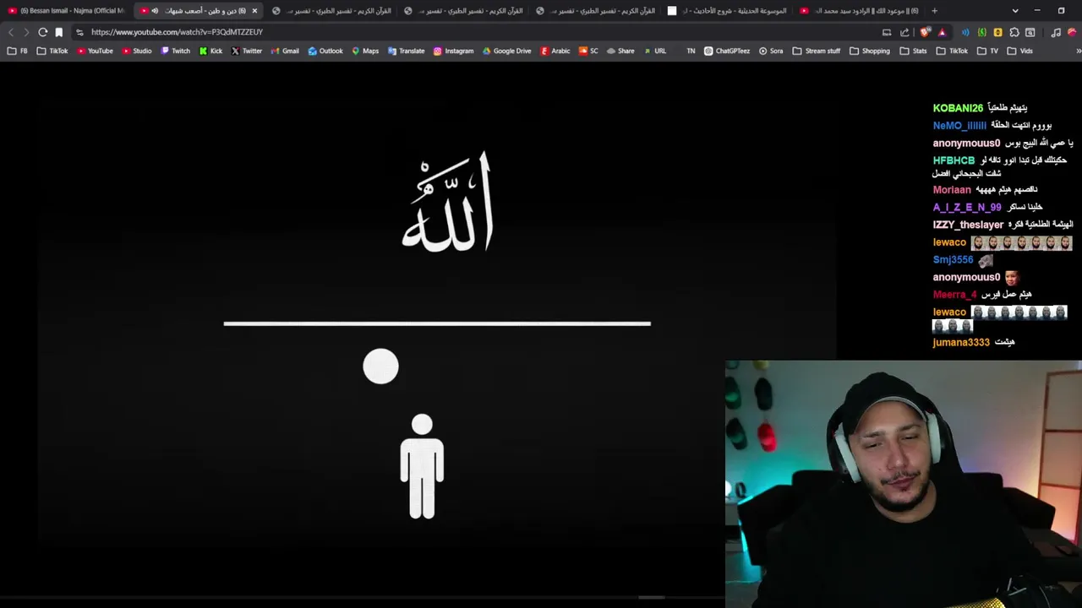The width and height of the screenshot is (1082, 608).
Task: Bookmark this page with the bookmark icon
Action: point(58,32)
